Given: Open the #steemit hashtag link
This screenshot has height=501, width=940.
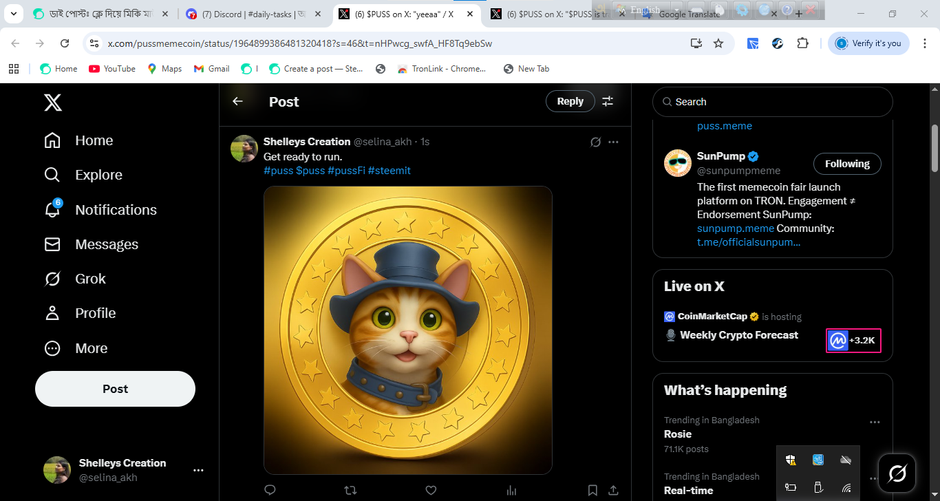Looking at the screenshot, I should [389, 170].
